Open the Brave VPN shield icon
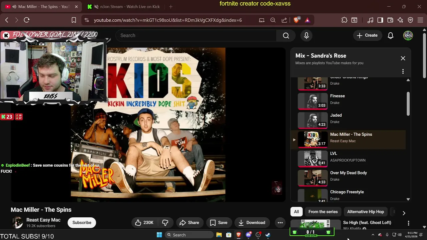This screenshot has width=427, height=240. (x=411, y=20)
